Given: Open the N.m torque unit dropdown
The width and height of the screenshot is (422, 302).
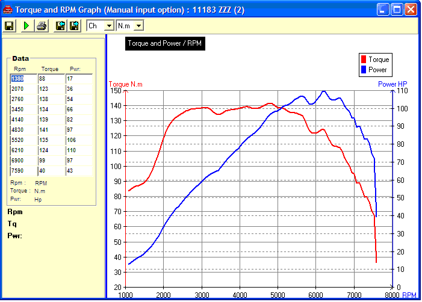Looking at the screenshot, I should click(x=138, y=26).
